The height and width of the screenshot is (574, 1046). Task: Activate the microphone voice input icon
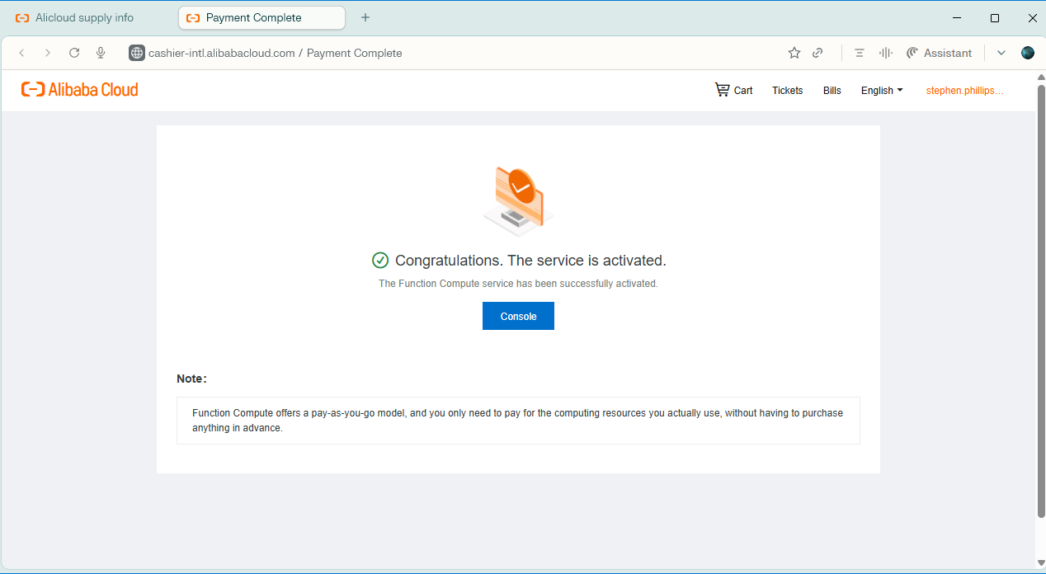tap(101, 53)
